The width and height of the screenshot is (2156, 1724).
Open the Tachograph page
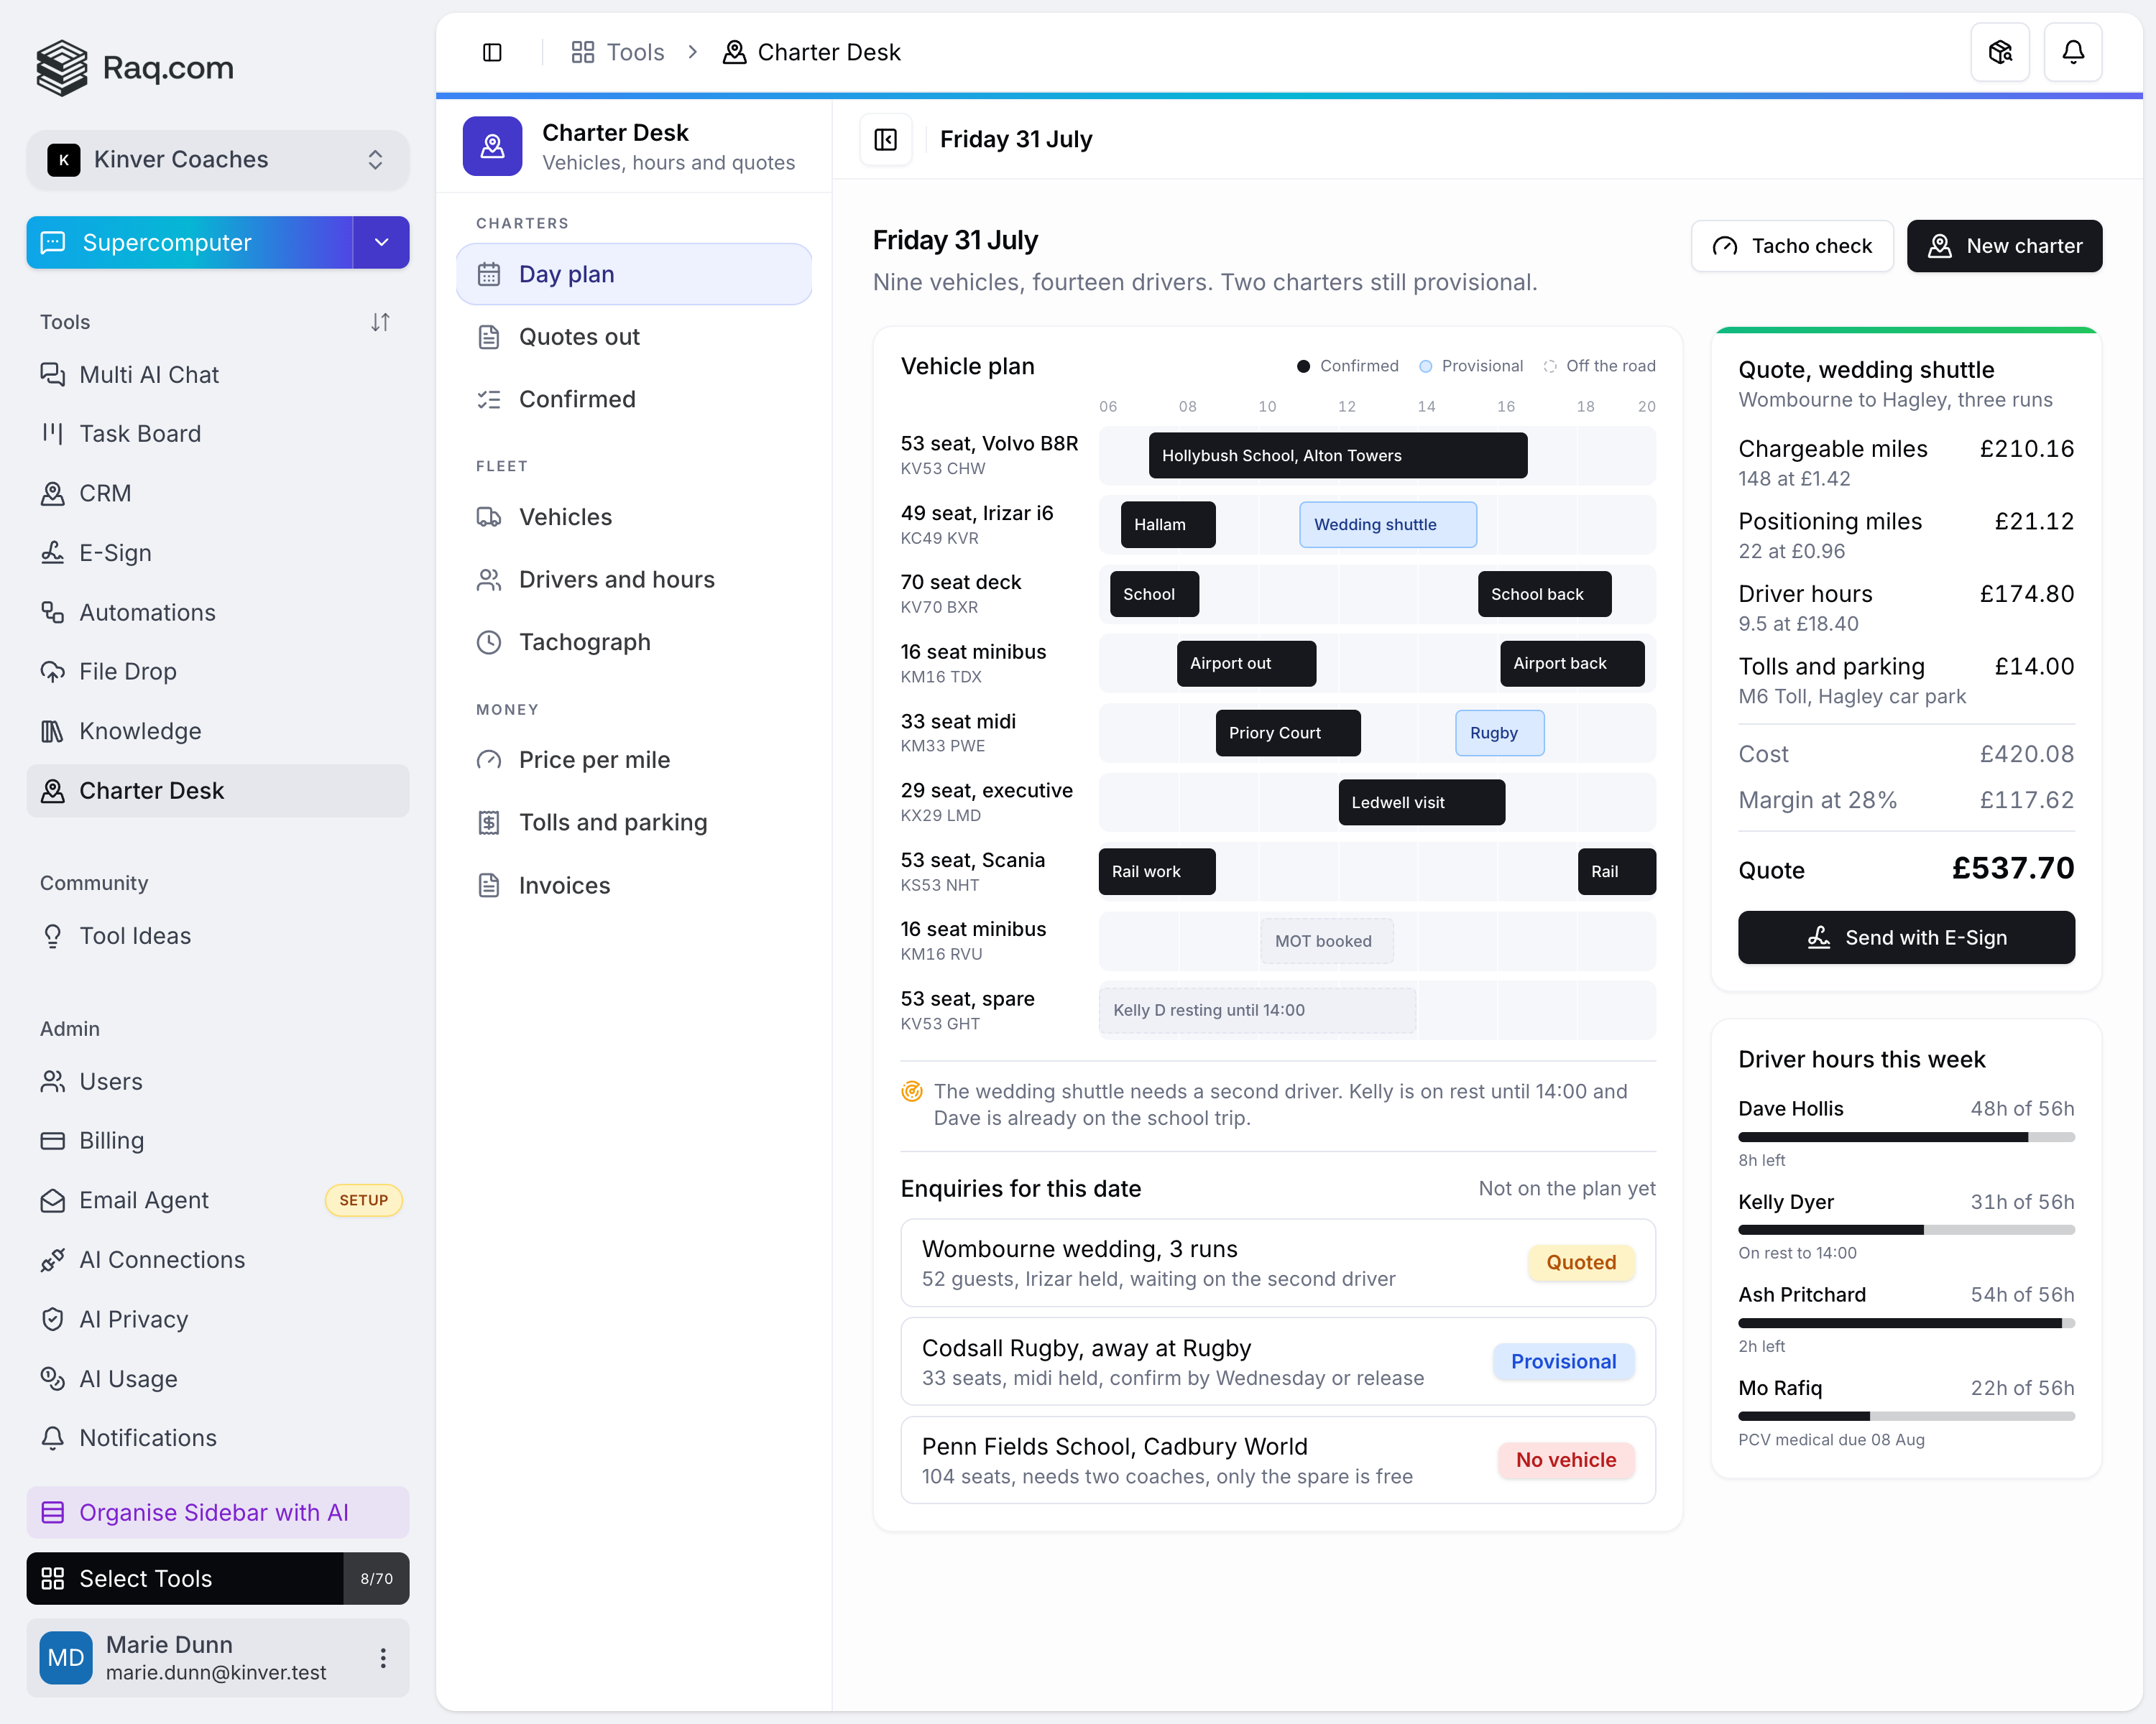tap(634, 641)
